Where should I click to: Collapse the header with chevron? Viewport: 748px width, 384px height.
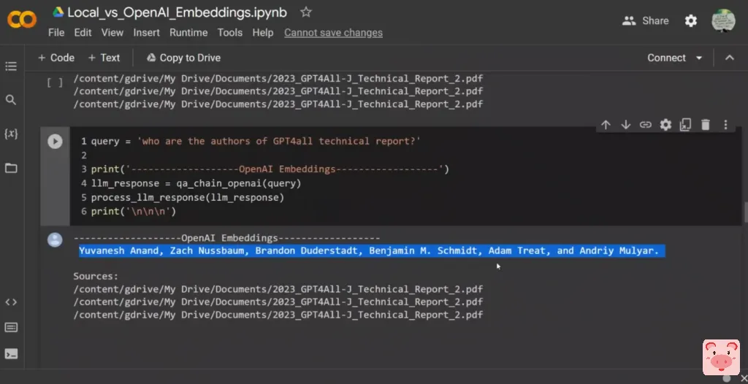click(x=729, y=58)
